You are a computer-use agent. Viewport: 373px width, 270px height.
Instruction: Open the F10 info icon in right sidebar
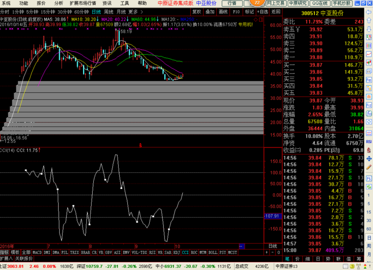tap(369, 80)
